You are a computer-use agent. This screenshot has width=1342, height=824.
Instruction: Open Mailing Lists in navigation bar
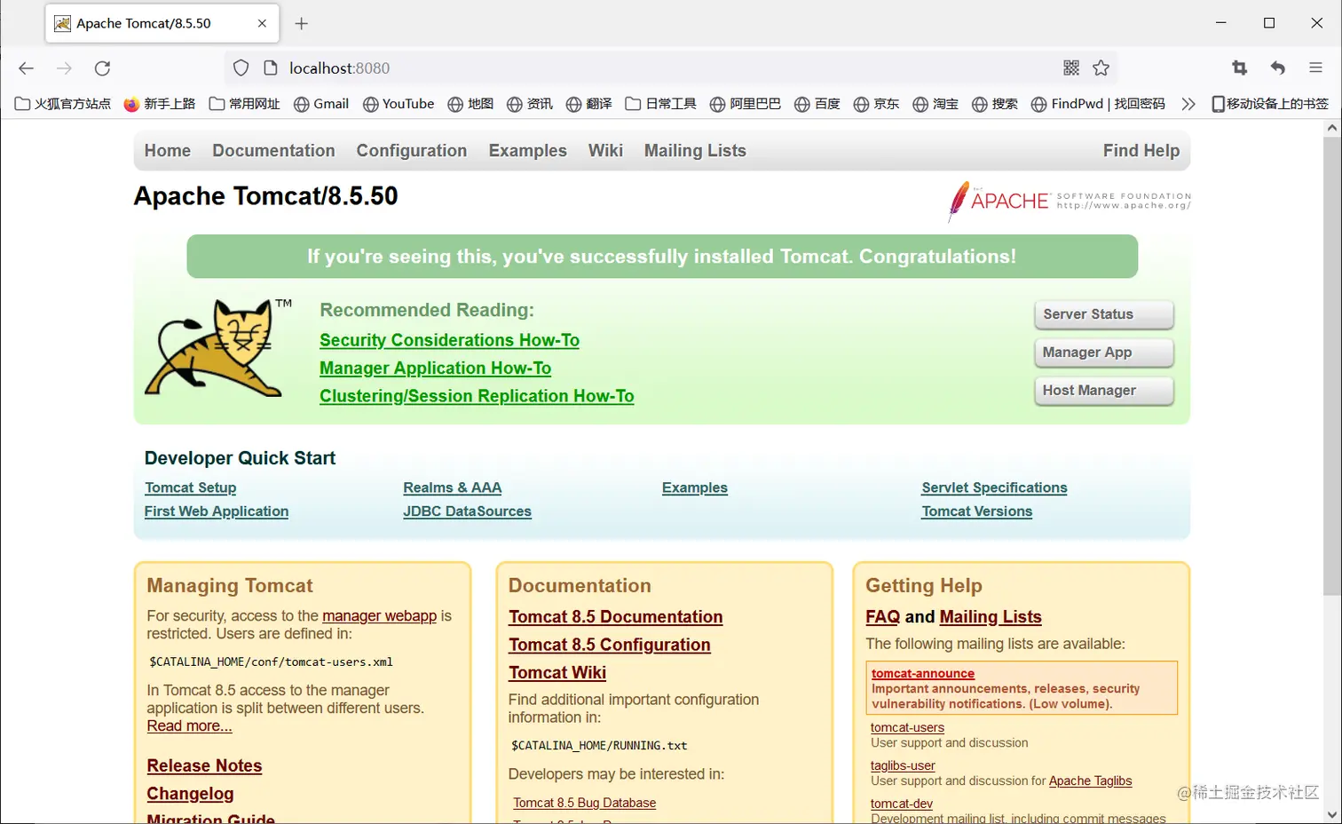point(695,151)
